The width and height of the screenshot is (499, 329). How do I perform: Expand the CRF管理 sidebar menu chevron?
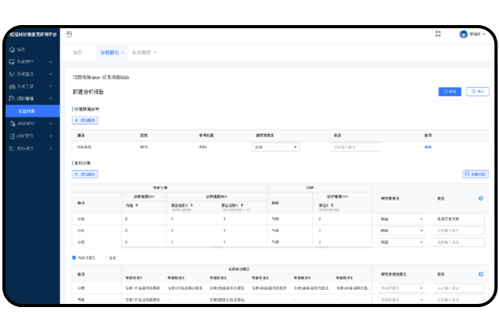point(50,136)
